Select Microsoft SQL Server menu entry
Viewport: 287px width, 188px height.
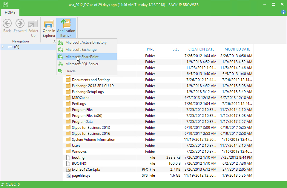pos(87,64)
